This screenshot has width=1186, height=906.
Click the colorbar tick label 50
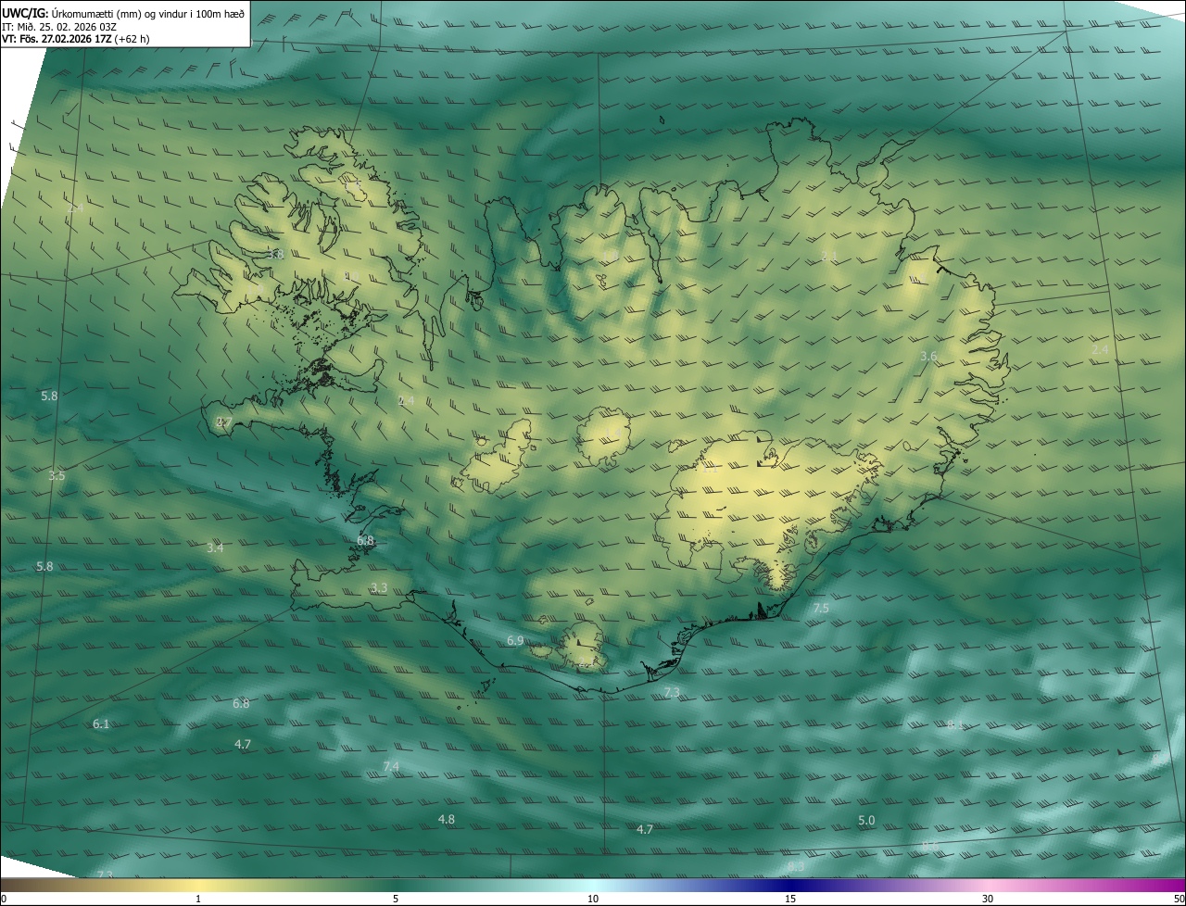(x=1179, y=900)
